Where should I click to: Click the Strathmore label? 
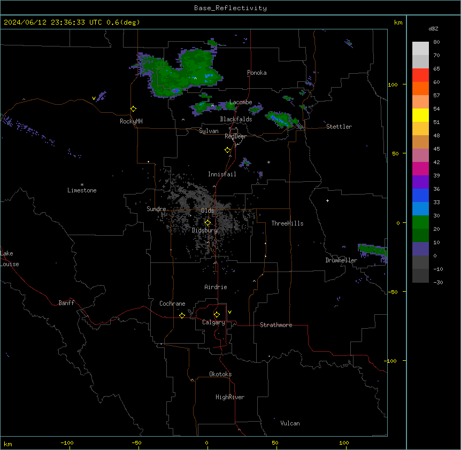point(276,325)
